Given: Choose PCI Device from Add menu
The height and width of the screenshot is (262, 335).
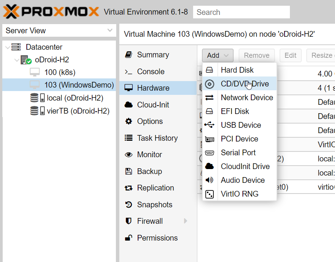Looking at the screenshot, I should (239, 139).
